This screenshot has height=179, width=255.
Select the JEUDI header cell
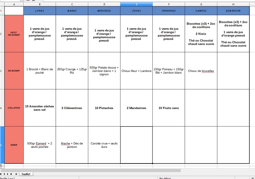coord(136,11)
